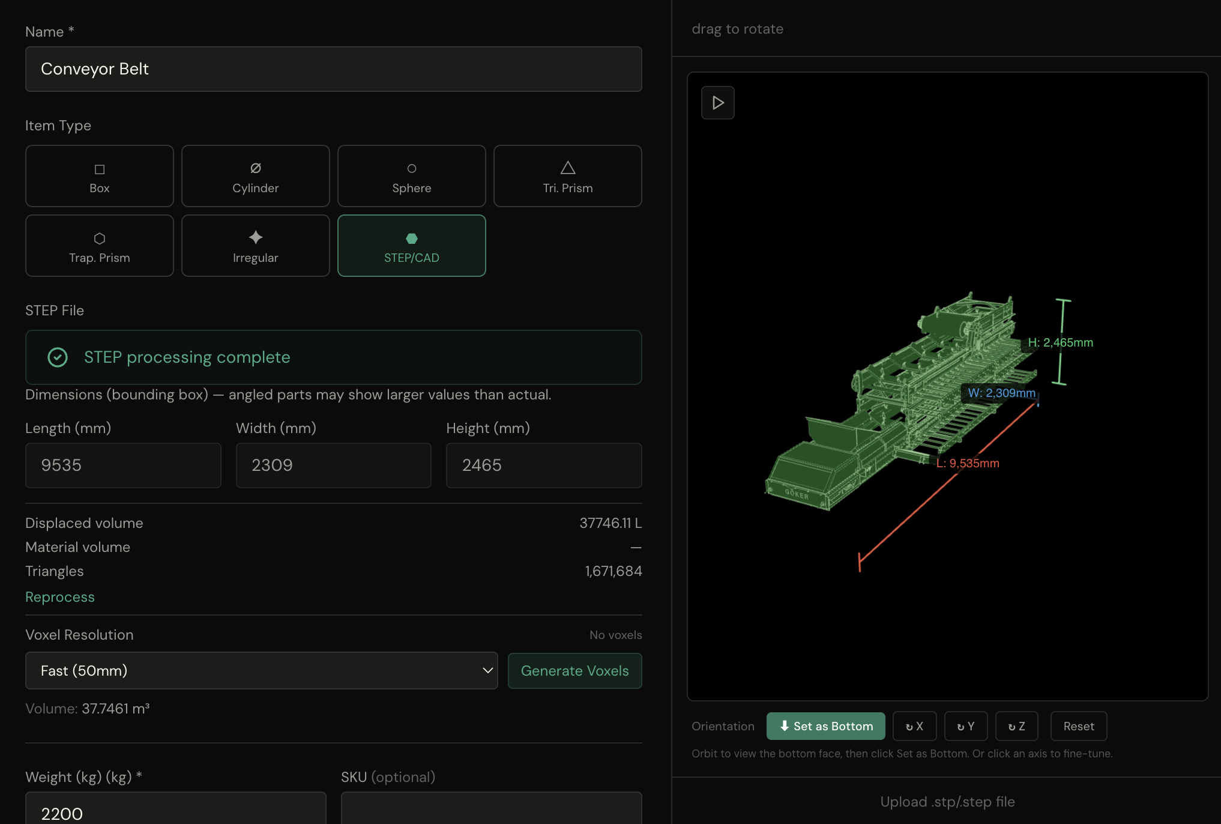
Task: Click the drag to rotate hint
Action: 738,29
